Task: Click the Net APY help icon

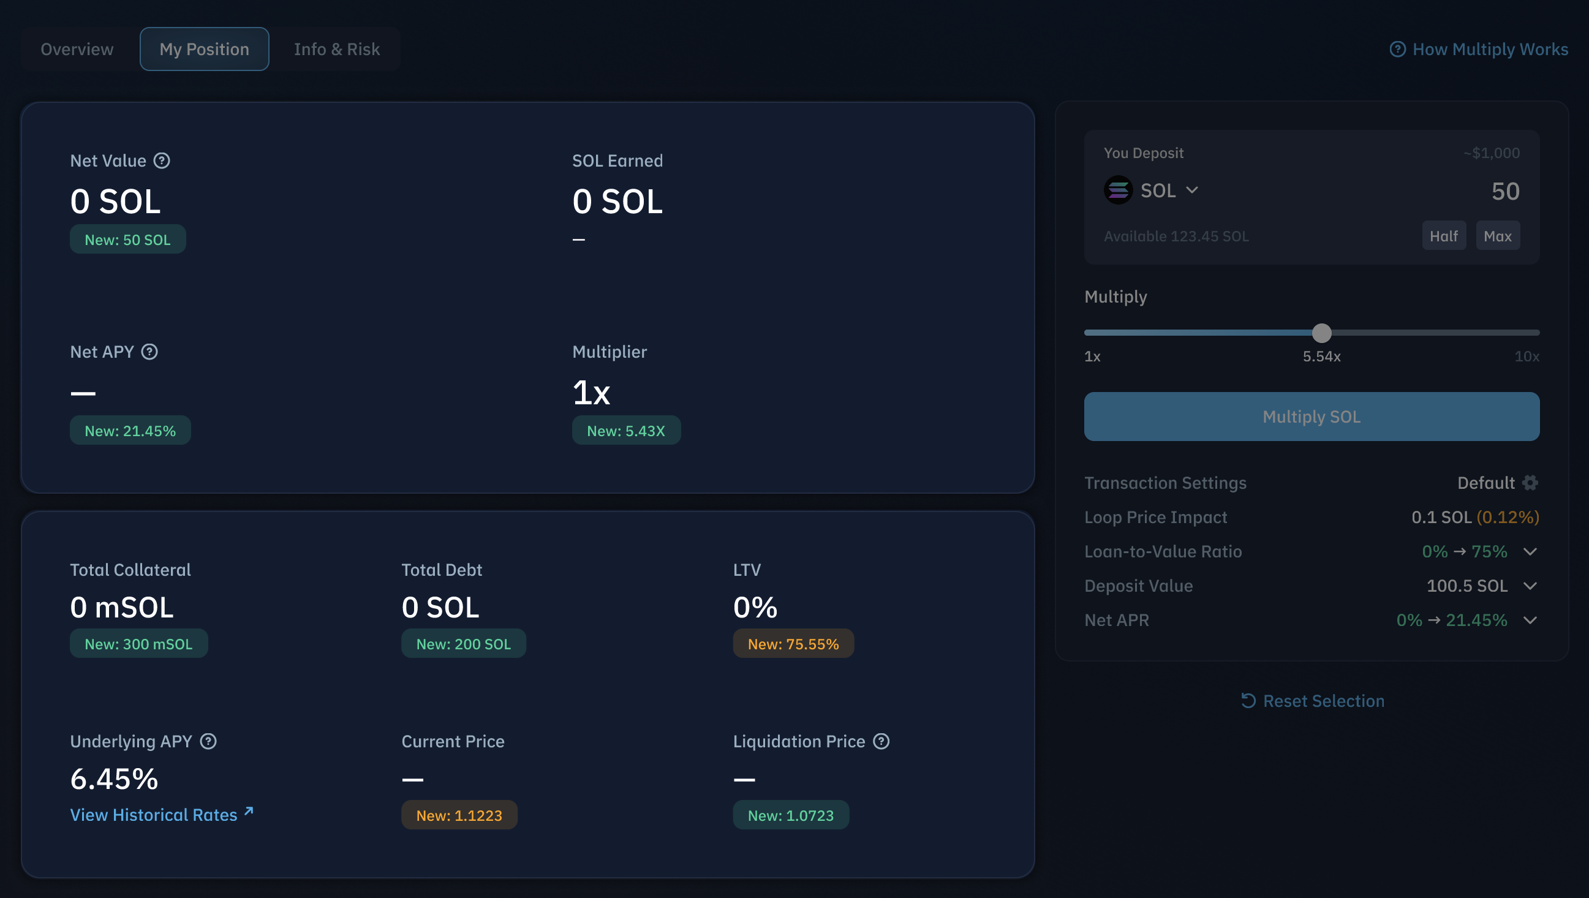Action: [149, 352]
